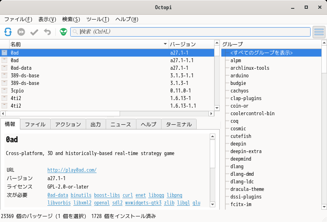Click package list scroll down arrow
Screen dimensions: 327x222
tap(217, 108)
